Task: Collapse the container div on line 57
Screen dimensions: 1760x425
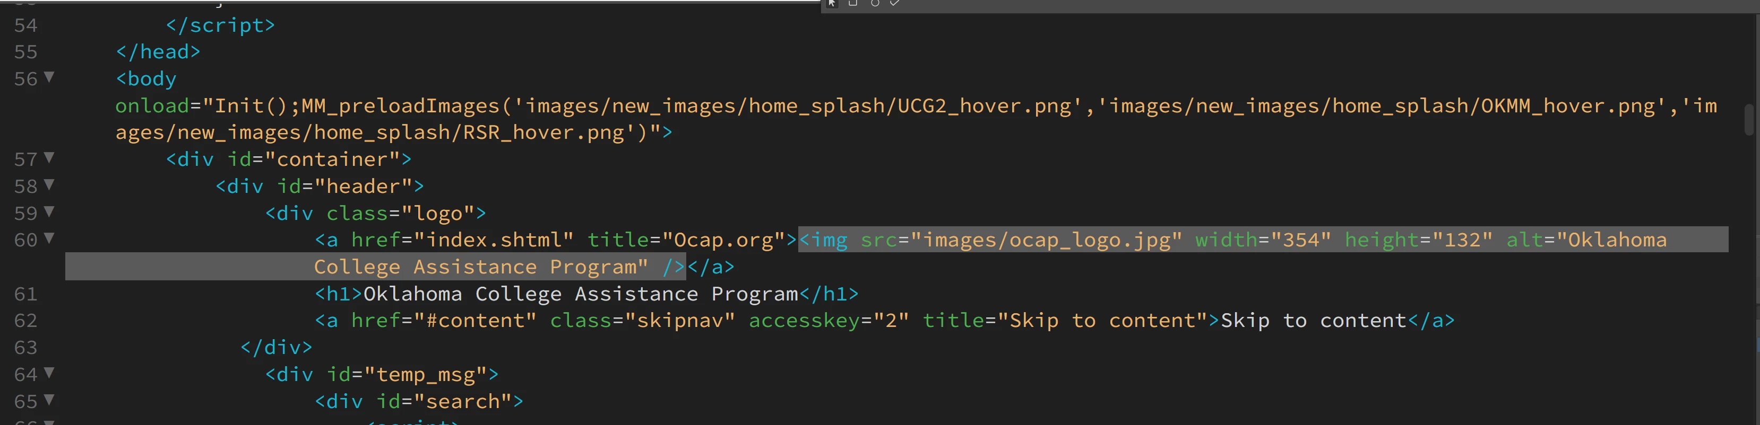Action: (x=49, y=157)
